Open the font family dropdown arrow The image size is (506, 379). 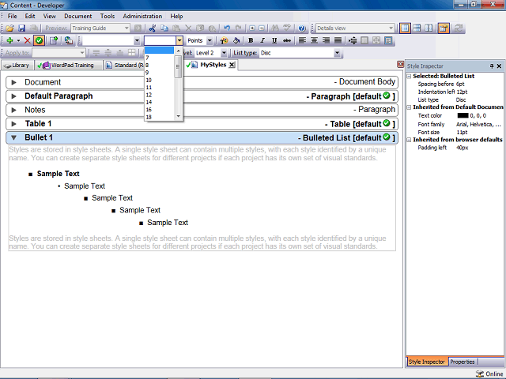tap(137, 40)
